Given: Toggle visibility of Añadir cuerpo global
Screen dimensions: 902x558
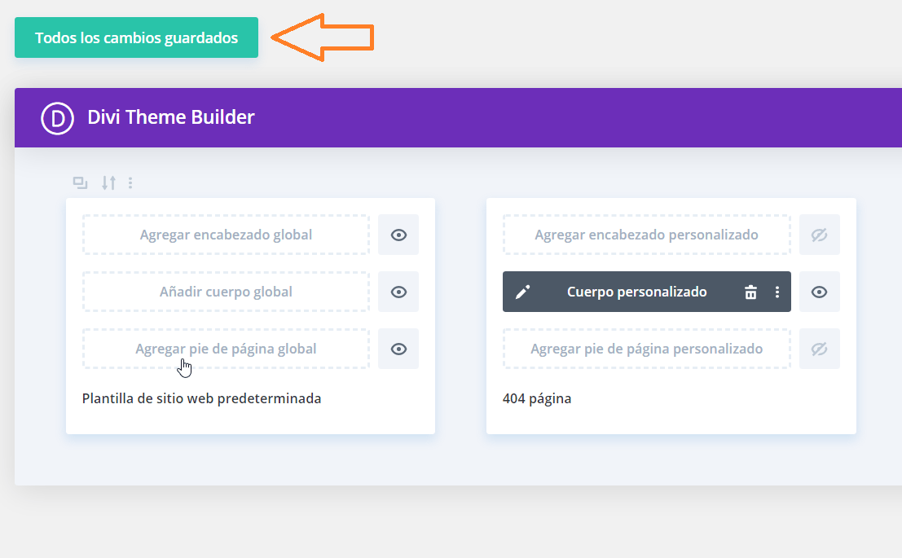Looking at the screenshot, I should click(x=398, y=292).
